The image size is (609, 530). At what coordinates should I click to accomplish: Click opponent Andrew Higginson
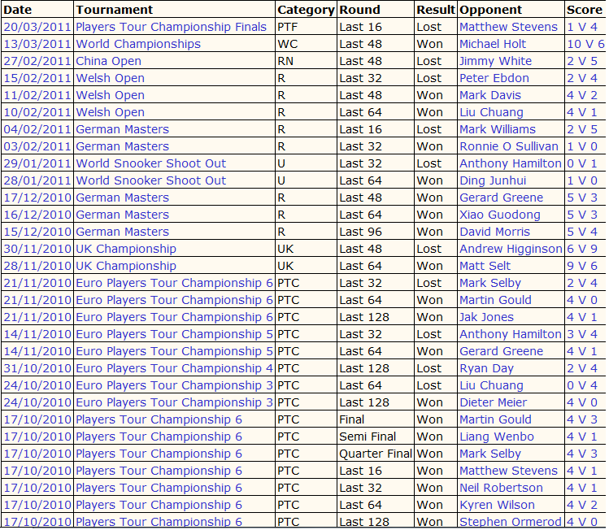click(x=511, y=249)
